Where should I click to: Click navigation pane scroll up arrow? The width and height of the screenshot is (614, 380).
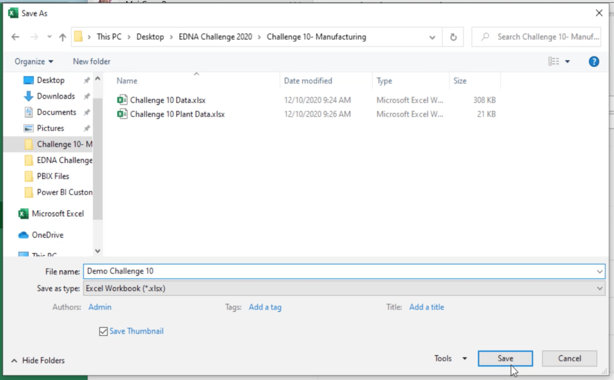[98, 78]
